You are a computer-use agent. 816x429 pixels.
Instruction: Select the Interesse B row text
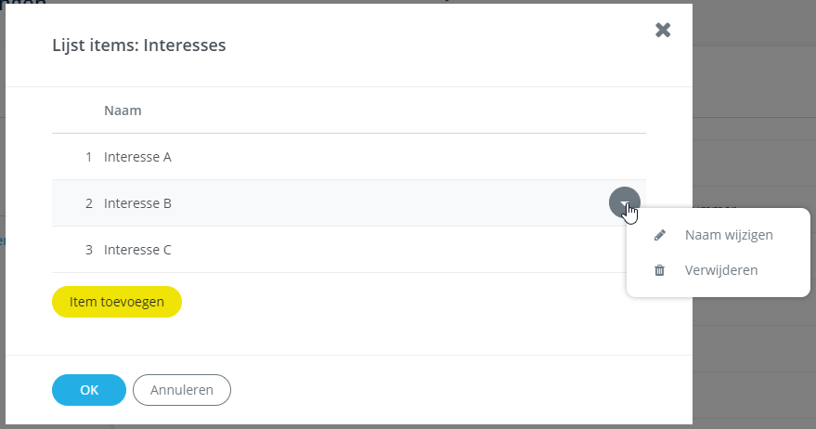coord(137,203)
